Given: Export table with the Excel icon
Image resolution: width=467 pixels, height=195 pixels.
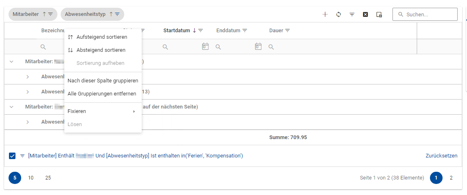Looking at the screenshot, I should 365,14.
